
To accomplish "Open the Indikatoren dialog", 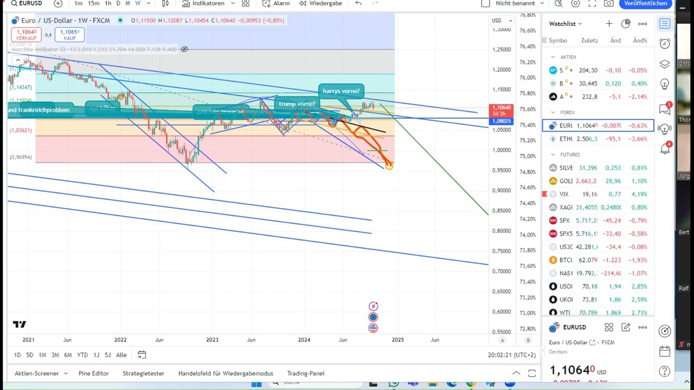I will tap(203, 3).
